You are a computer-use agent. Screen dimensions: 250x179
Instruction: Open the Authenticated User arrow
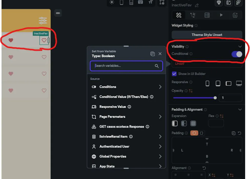160,146
